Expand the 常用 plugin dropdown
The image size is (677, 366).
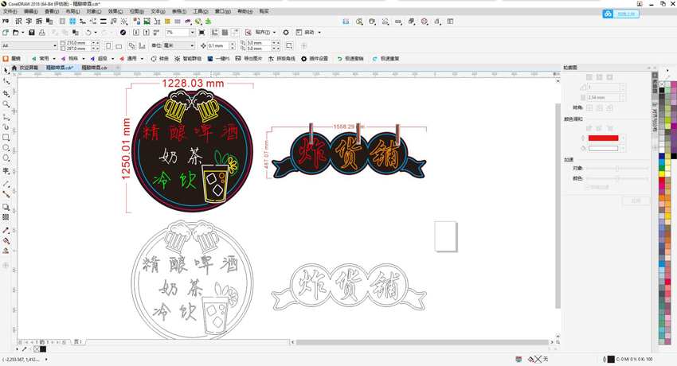[x=54, y=59]
